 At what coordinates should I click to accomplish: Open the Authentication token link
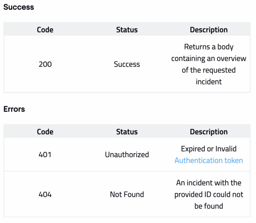pos(208,161)
